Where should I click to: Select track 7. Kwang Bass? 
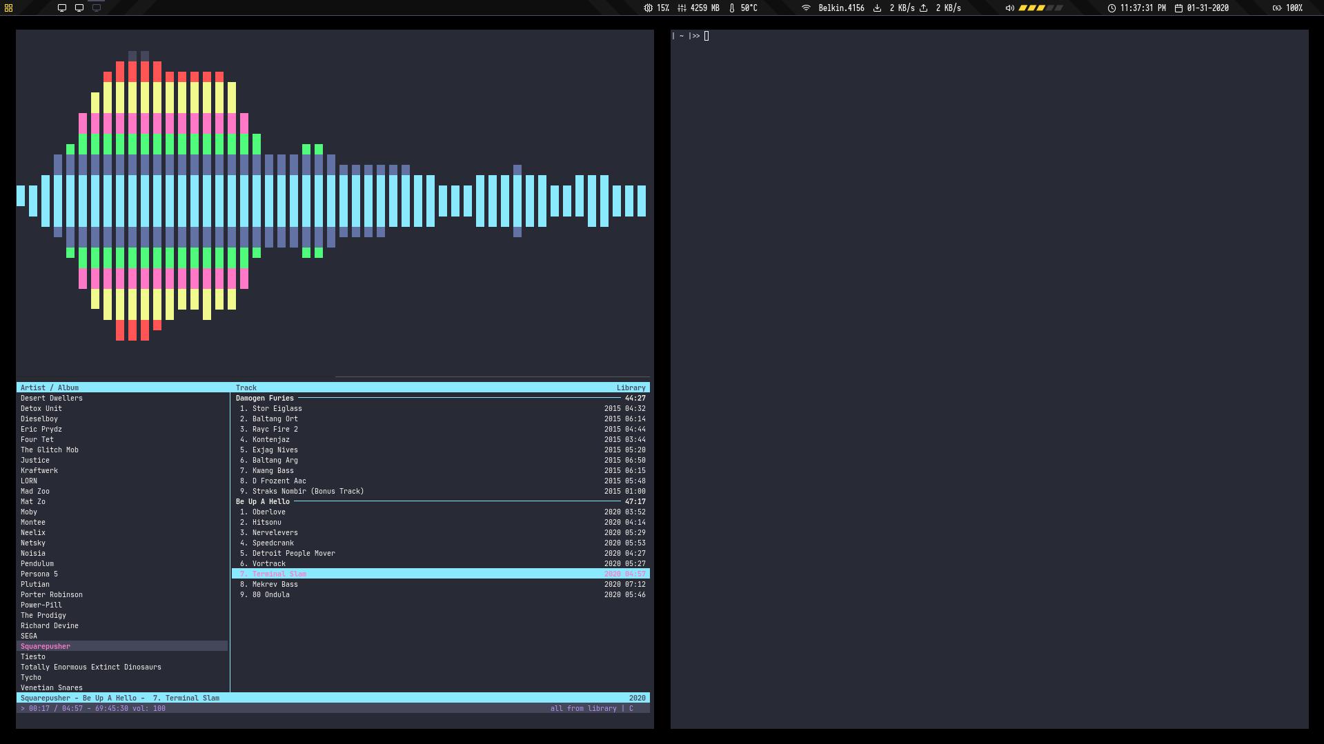[441, 470]
